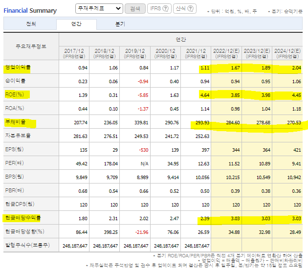
Task: Click the ROE(%) row label
Action: [x=15, y=94]
